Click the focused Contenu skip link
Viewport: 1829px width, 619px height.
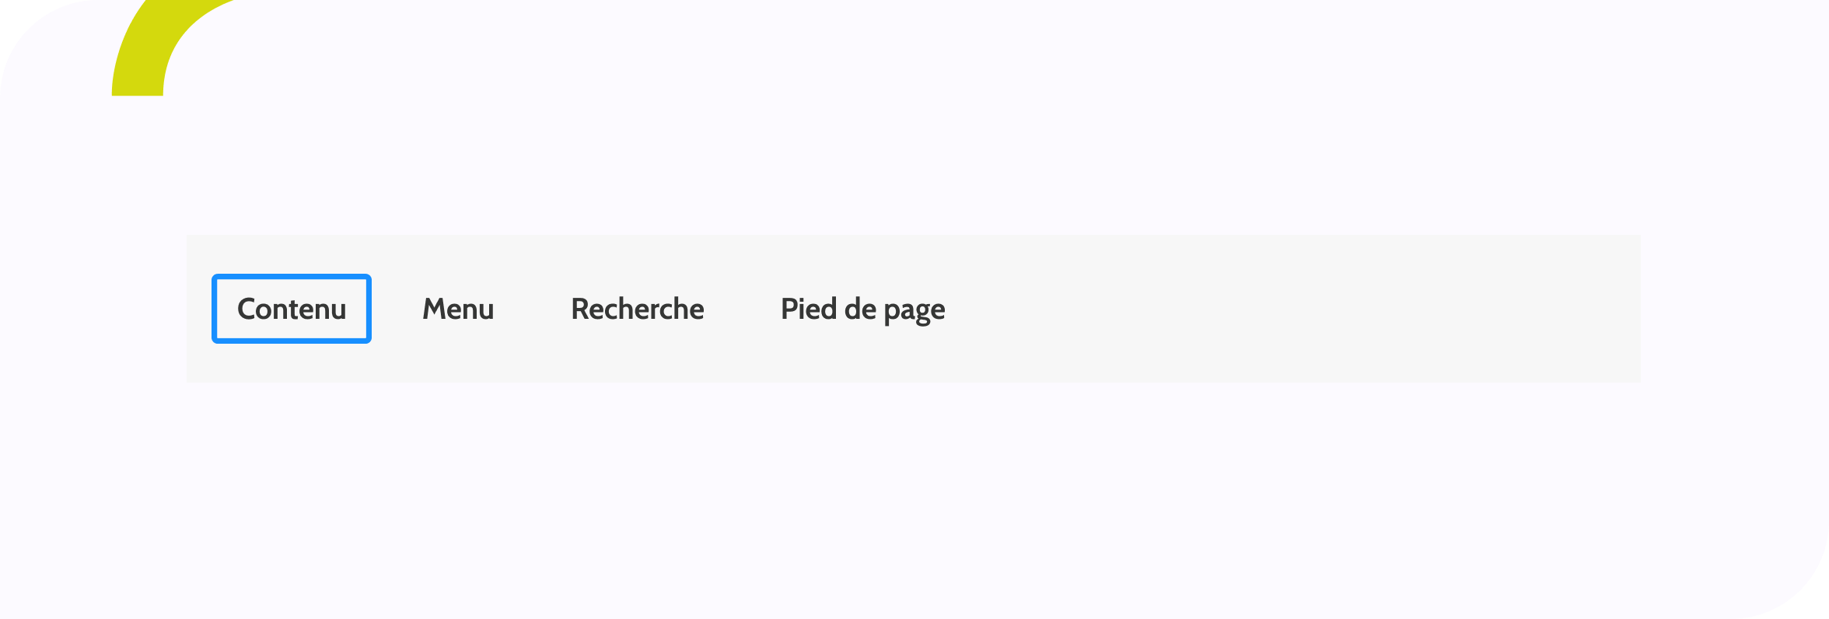pyautogui.click(x=292, y=309)
